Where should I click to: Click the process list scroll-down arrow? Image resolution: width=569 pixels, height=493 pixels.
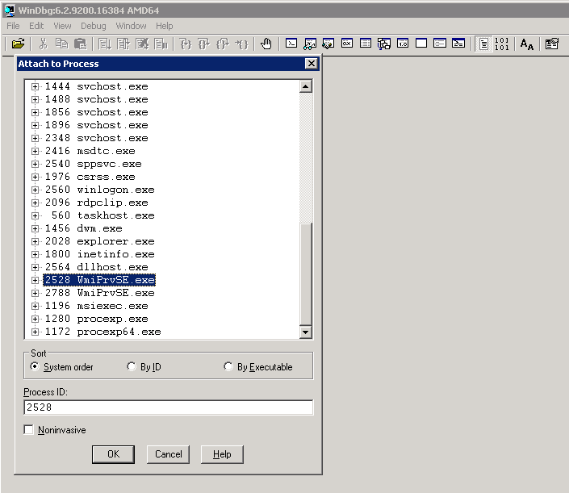306,332
